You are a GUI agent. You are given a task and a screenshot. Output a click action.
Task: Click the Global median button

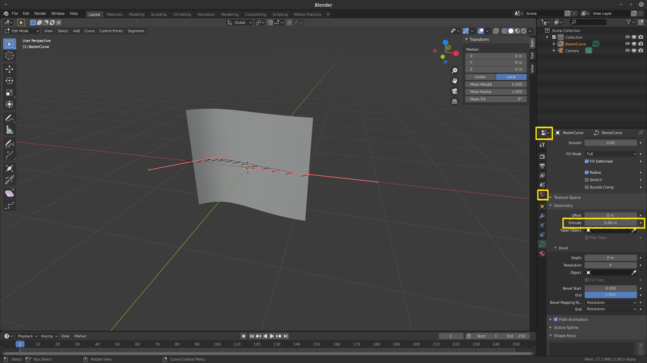(480, 77)
